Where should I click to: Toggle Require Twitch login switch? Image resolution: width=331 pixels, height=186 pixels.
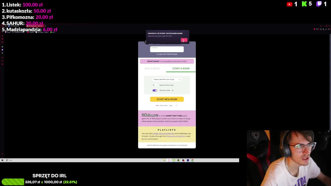tap(155, 85)
